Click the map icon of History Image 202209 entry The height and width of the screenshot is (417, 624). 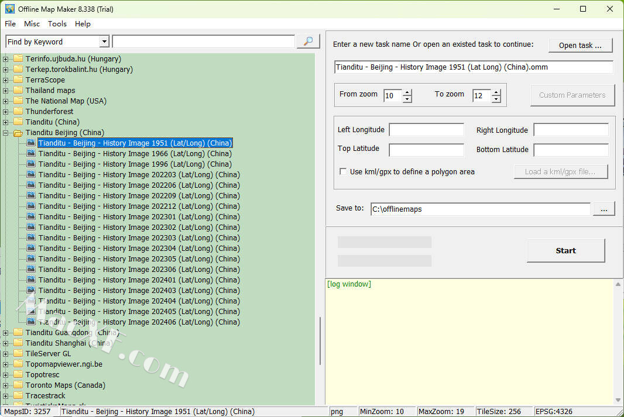(31, 195)
